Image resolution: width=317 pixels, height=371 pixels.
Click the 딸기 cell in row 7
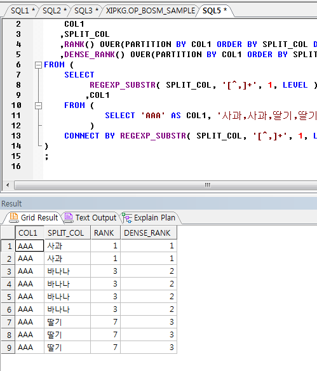tap(67, 322)
